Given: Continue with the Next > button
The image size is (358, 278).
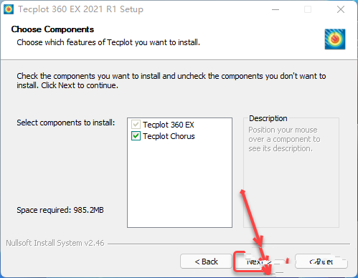Looking at the screenshot, I should pos(259,262).
